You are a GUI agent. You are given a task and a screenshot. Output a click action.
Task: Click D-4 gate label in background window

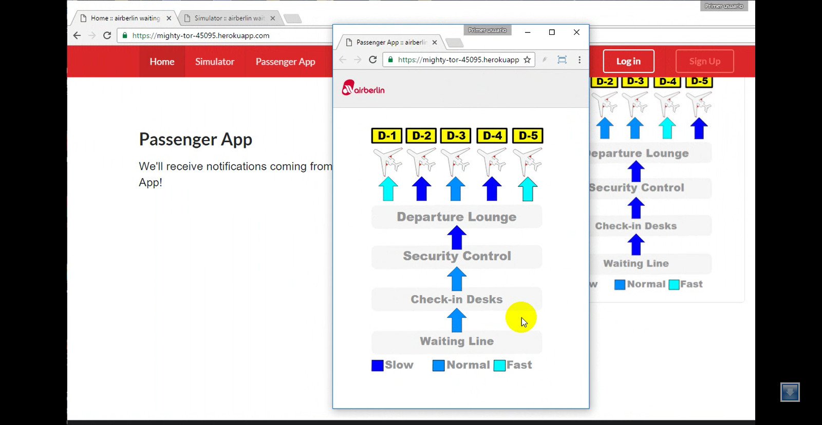(x=668, y=81)
